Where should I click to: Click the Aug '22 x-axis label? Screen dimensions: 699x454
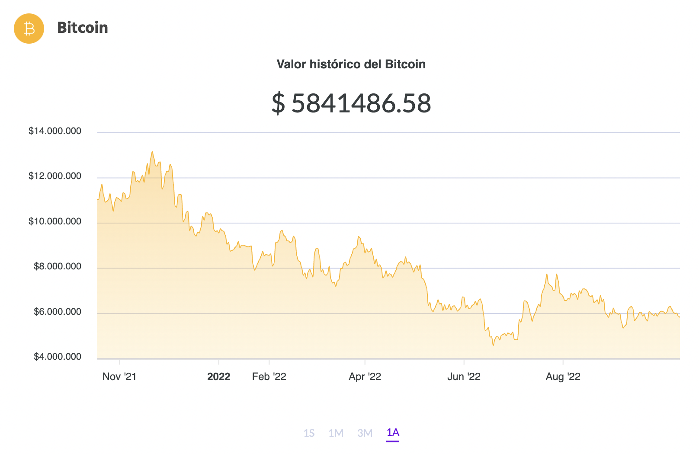tap(563, 377)
